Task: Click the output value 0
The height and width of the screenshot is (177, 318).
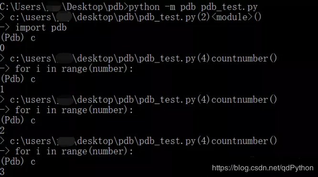Action: (2, 48)
